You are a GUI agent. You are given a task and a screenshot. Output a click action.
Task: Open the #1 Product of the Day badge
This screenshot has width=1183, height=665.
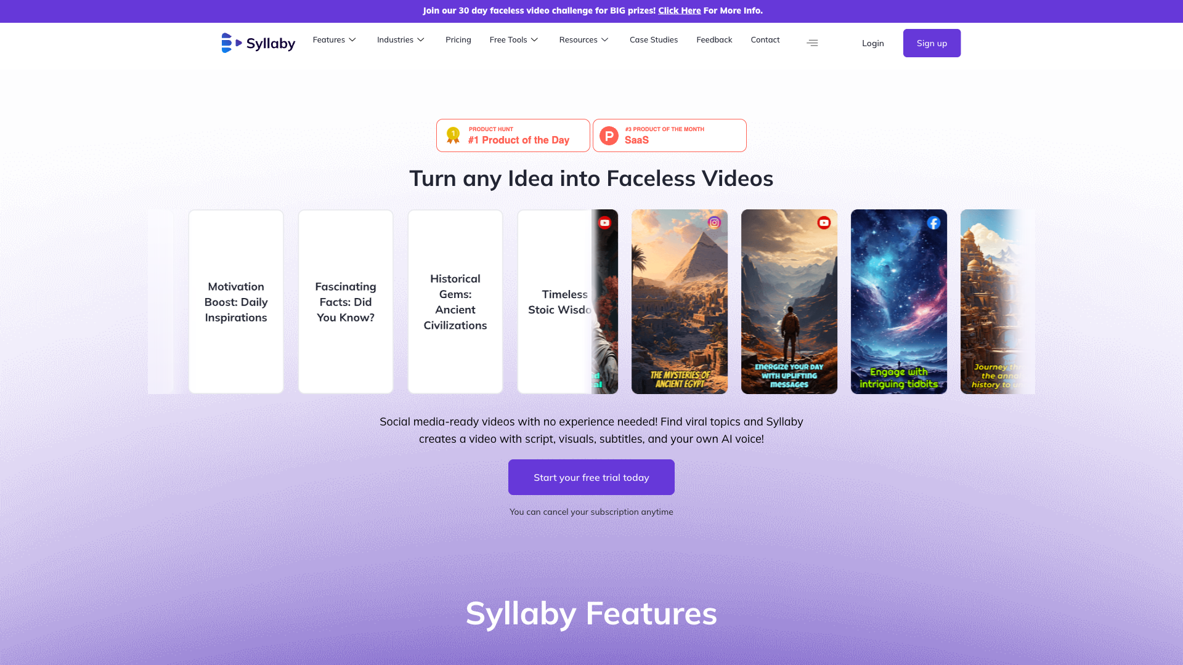click(x=513, y=135)
